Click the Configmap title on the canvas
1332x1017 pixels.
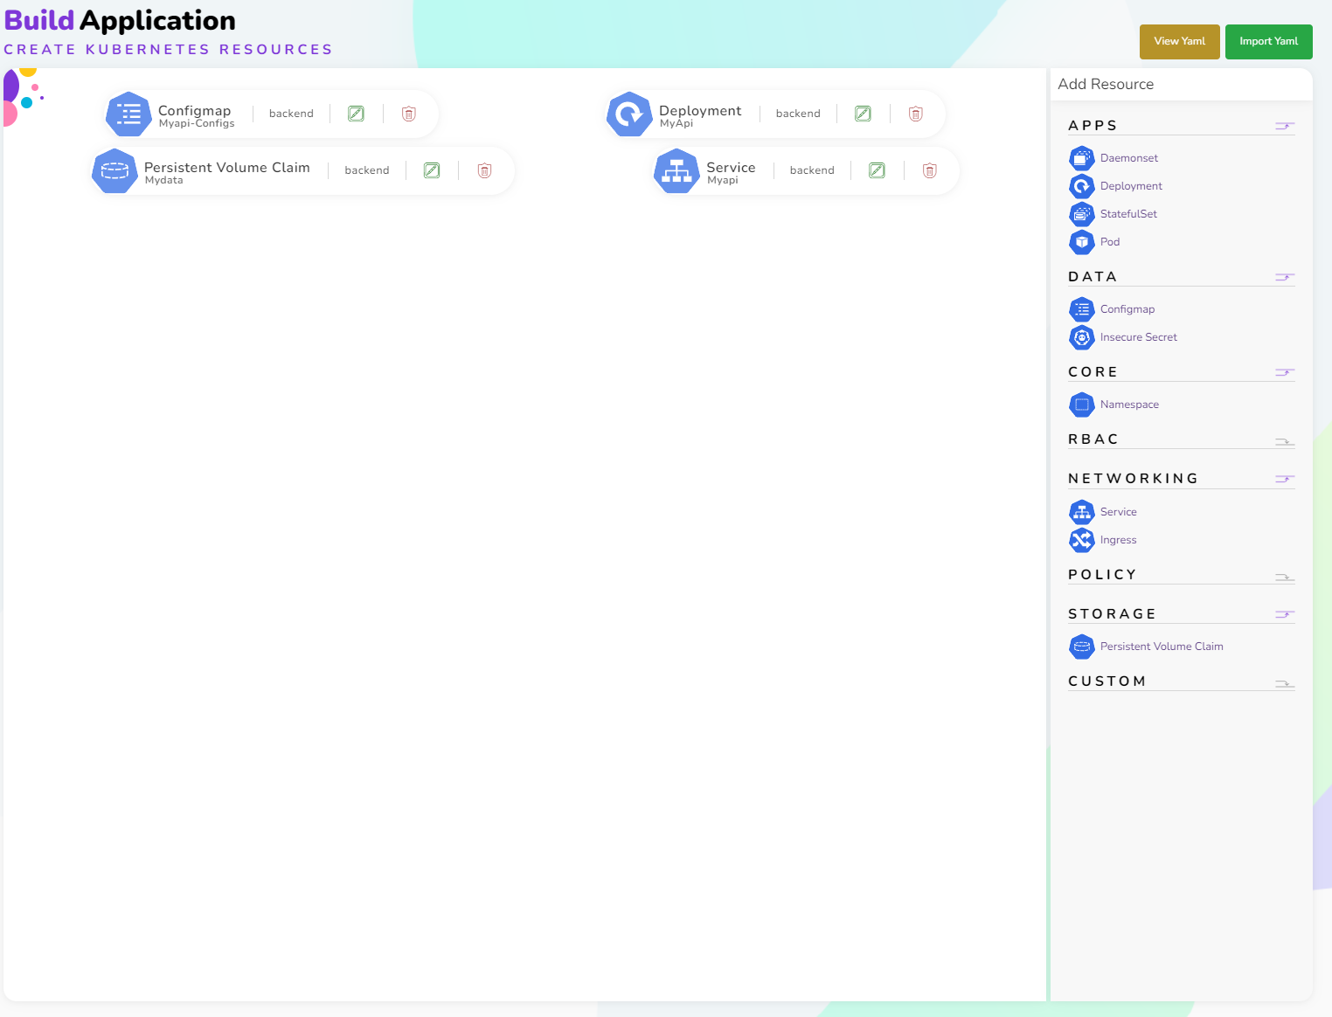click(195, 111)
